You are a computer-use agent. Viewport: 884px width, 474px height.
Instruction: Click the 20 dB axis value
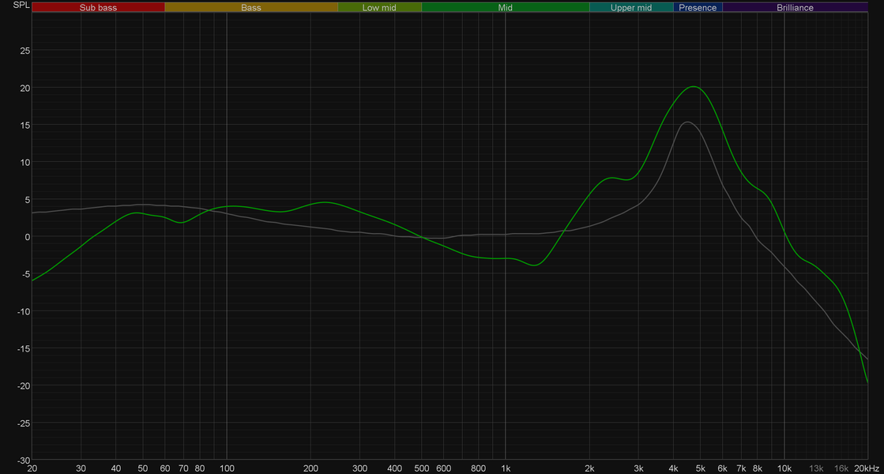point(24,88)
